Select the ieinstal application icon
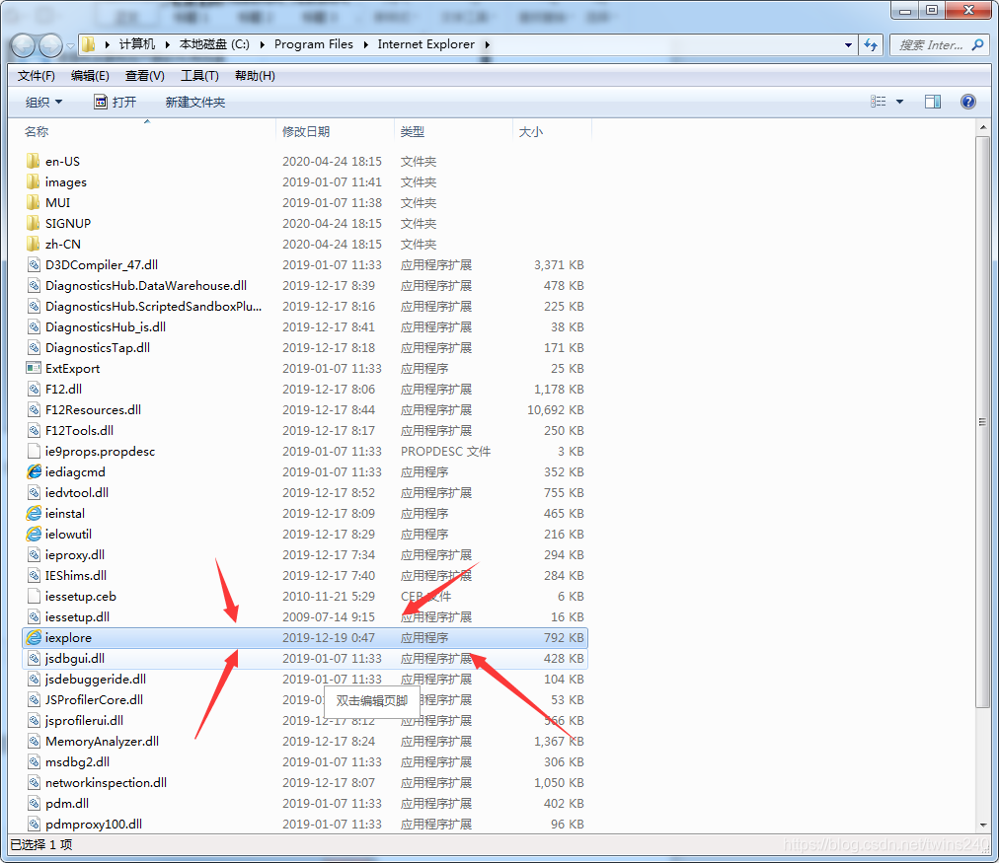 [34, 514]
